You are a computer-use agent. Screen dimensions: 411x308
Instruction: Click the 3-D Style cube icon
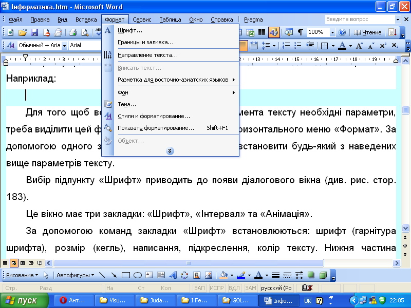click(323, 275)
